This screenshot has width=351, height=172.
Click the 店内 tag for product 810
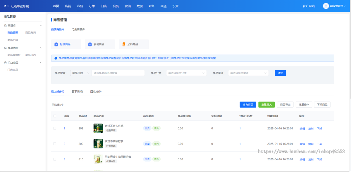click(156, 159)
